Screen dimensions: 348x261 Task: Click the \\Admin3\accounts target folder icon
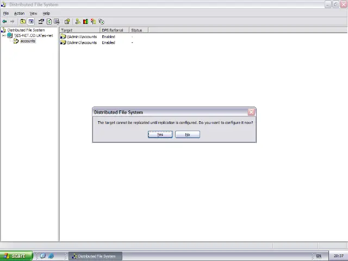(x=63, y=42)
